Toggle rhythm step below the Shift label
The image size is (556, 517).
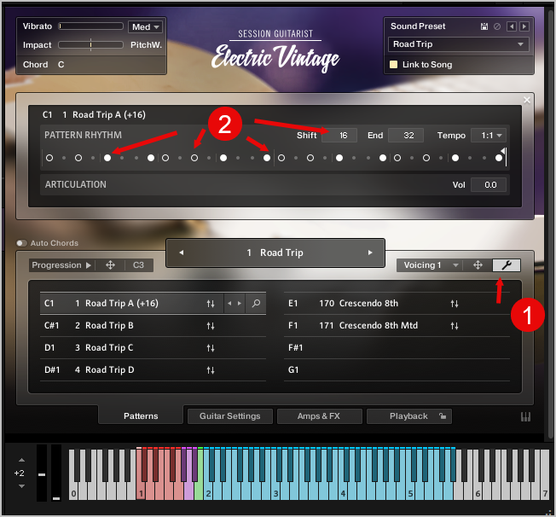[310, 158]
